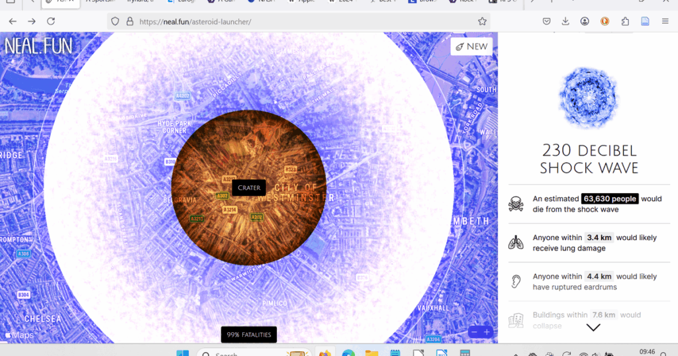Bookmark this page with the star
This screenshot has height=356, width=678.
coord(482,21)
